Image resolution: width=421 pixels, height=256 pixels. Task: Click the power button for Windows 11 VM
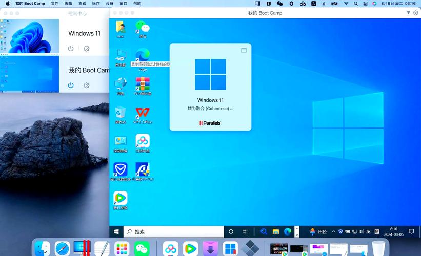(x=71, y=49)
